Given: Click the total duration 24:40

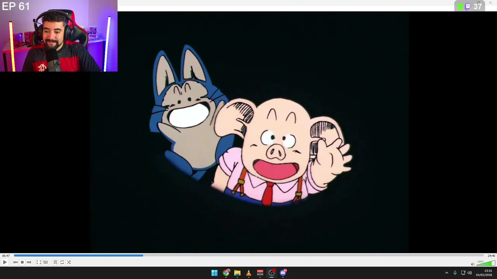Looking at the screenshot, I should point(491,256).
